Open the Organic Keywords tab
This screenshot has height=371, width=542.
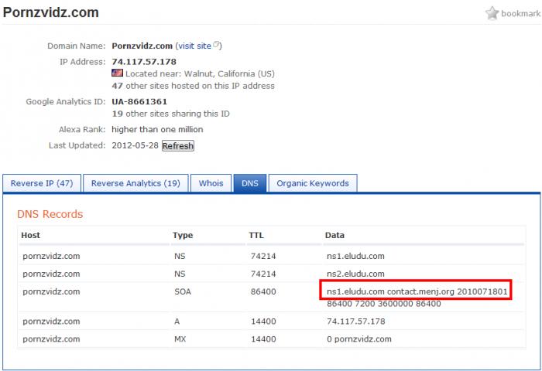point(313,183)
